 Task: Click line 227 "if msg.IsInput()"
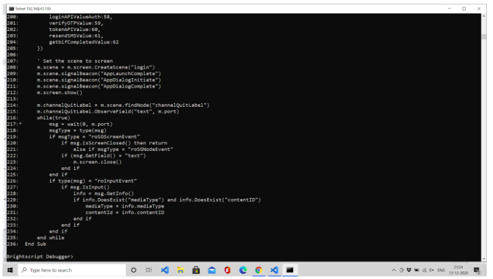tap(86, 187)
